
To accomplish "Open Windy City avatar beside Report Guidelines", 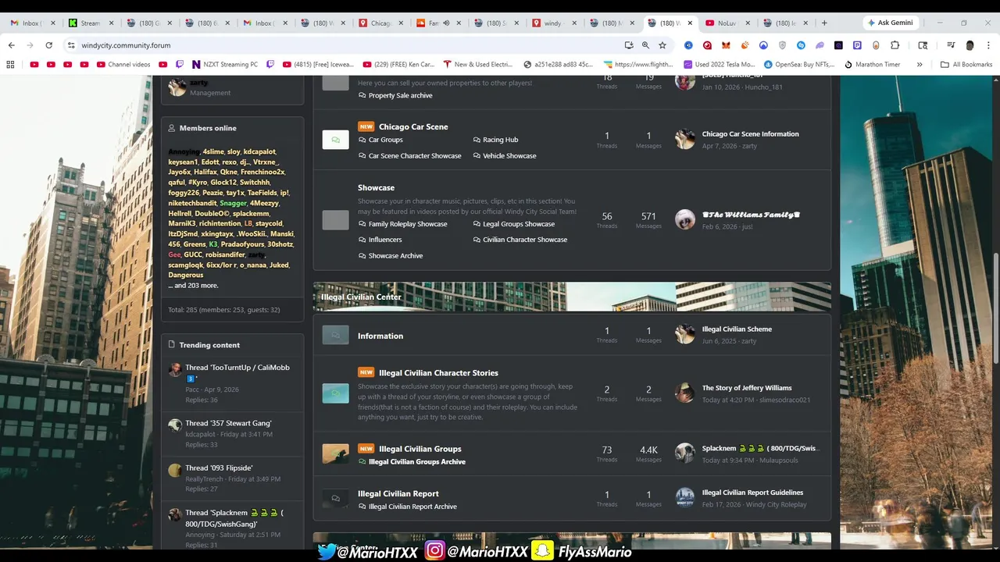I will pyautogui.click(x=685, y=498).
